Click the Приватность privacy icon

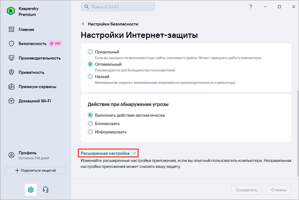point(12,72)
